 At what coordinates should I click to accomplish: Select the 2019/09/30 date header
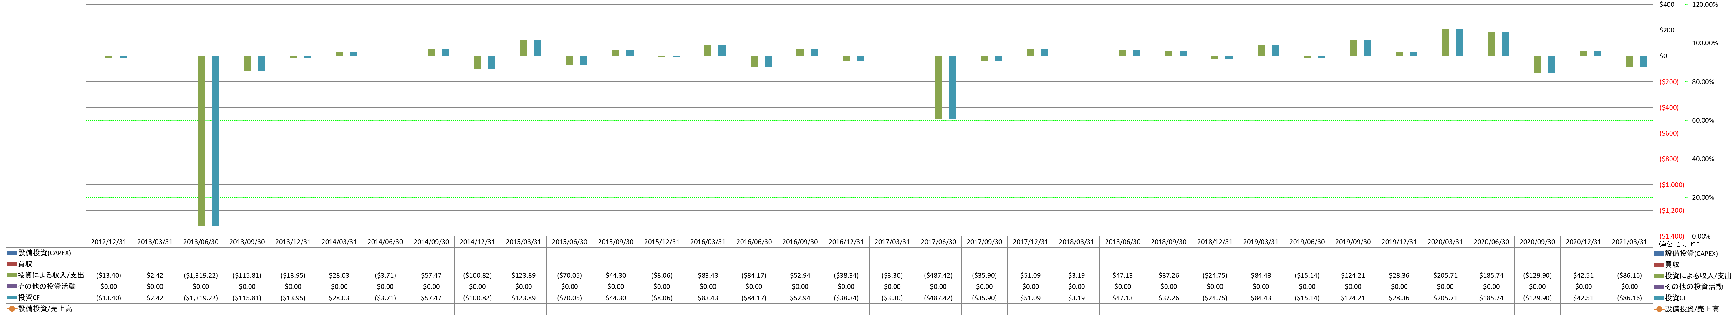pyautogui.click(x=1353, y=242)
